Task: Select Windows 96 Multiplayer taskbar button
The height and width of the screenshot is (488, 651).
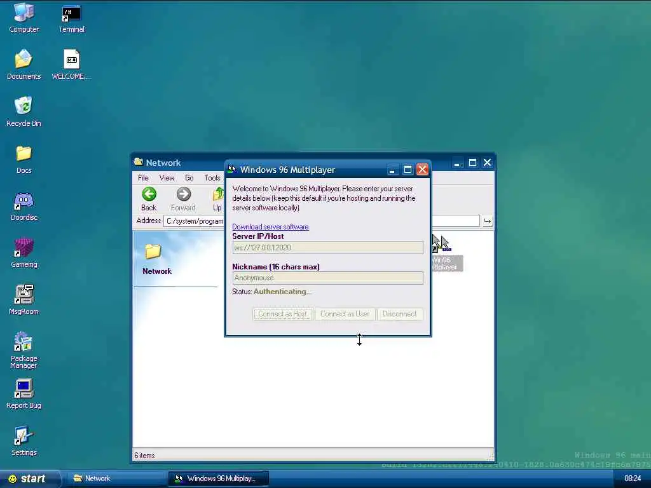Action: point(219,478)
